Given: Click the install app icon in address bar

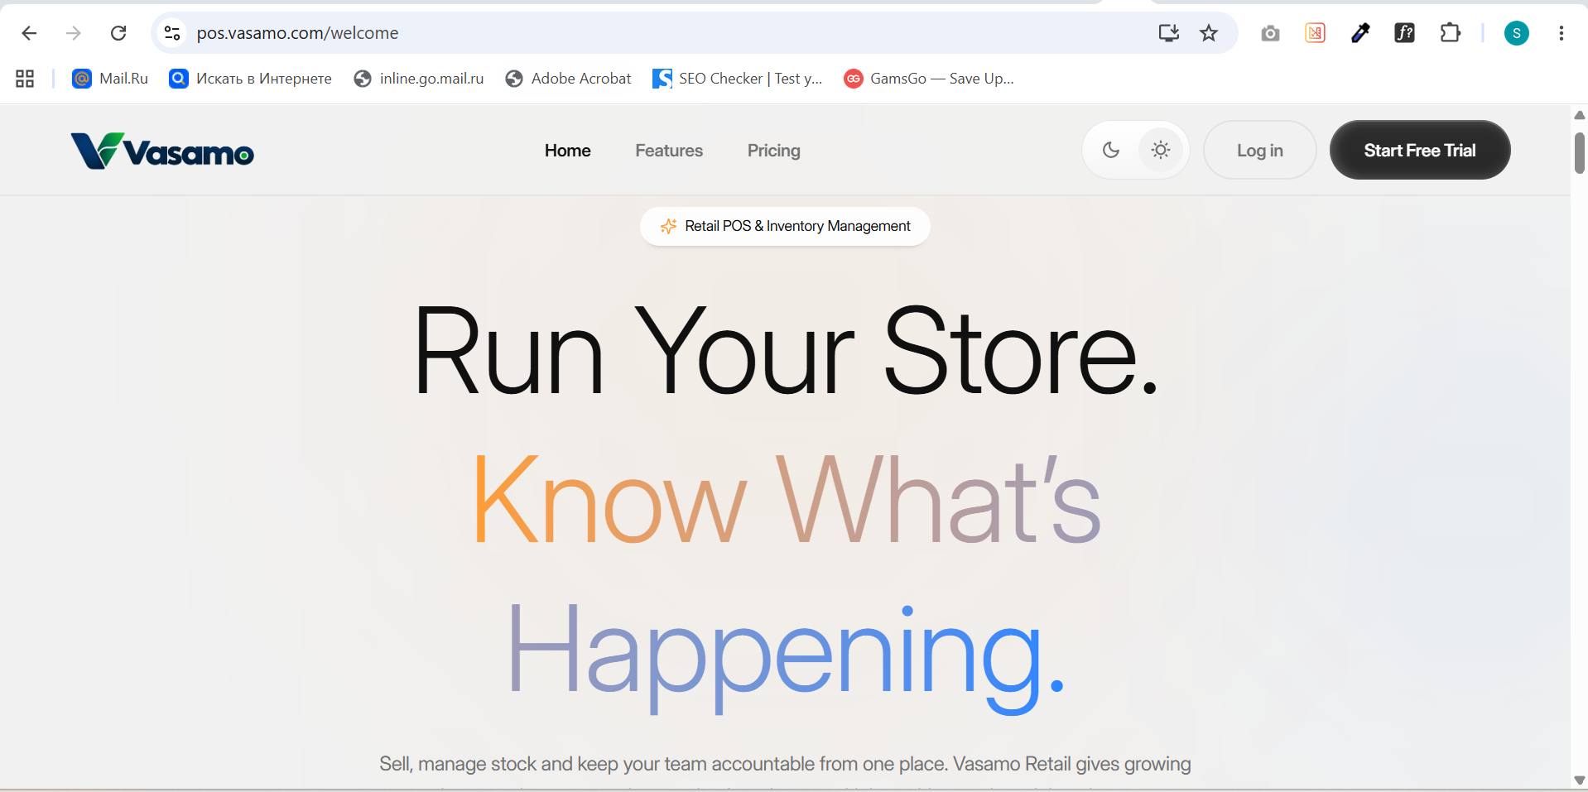Looking at the screenshot, I should pos(1168,33).
